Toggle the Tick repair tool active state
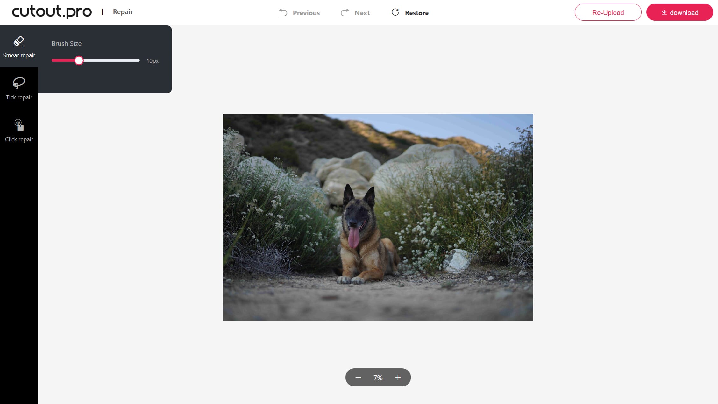 coord(19,88)
